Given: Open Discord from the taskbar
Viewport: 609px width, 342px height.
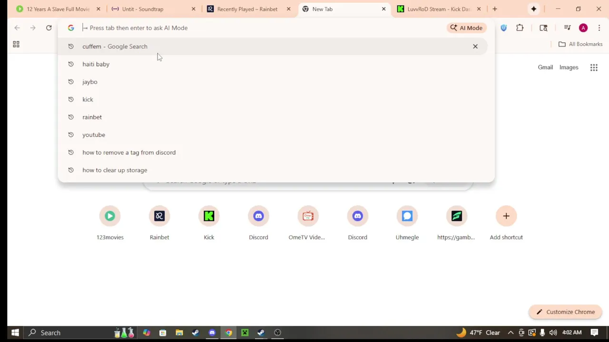Looking at the screenshot, I should tap(212, 332).
